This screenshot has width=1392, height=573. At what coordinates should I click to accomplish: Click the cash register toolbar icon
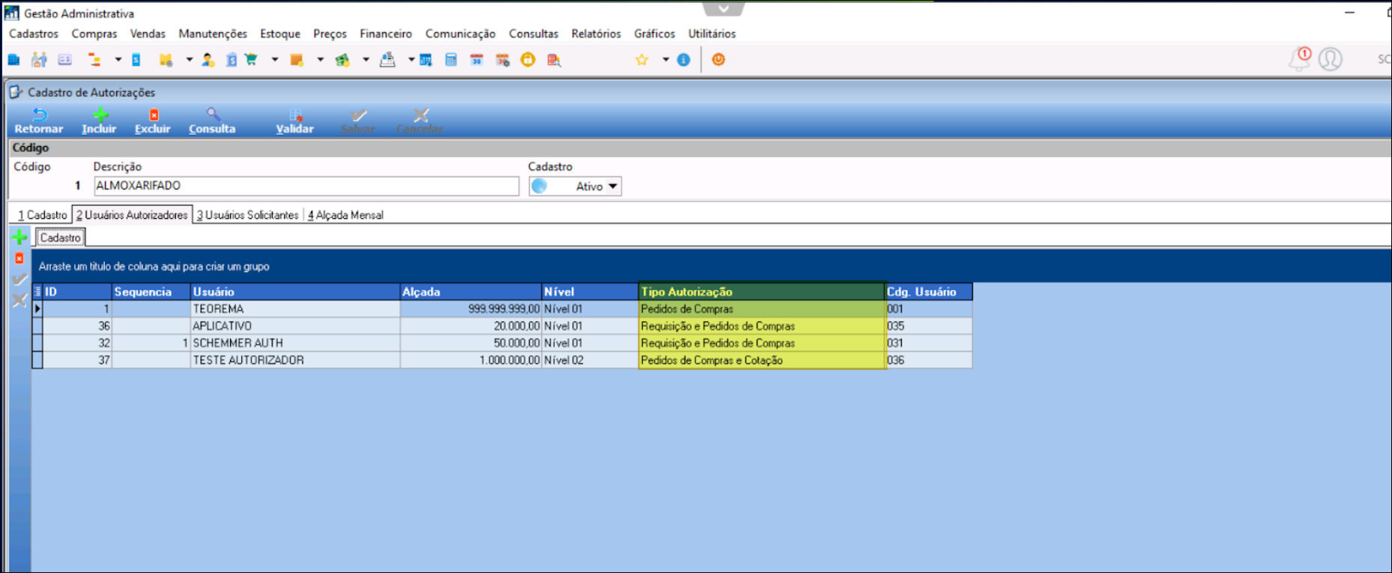click(387, 59)
